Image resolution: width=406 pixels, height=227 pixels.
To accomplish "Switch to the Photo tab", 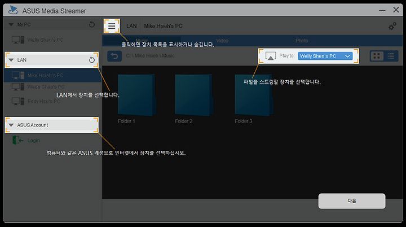I will click(302, 41).
